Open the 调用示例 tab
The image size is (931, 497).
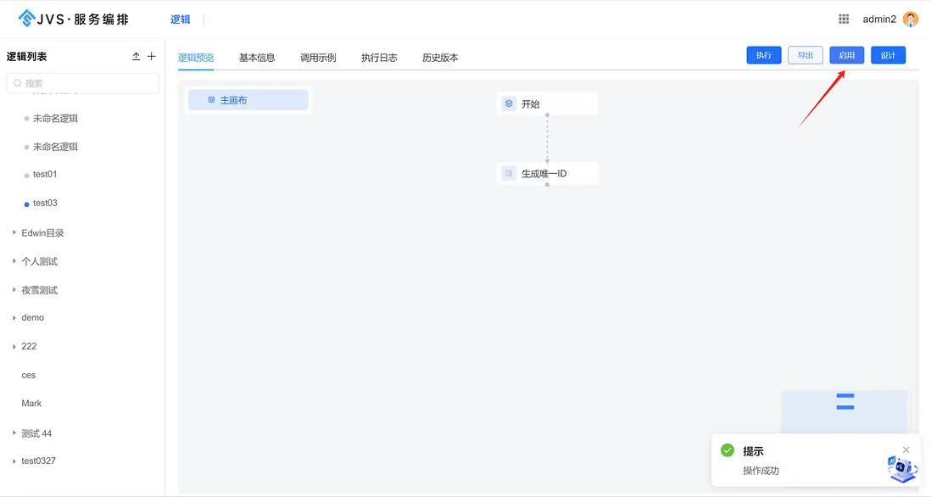pos(318,58)
